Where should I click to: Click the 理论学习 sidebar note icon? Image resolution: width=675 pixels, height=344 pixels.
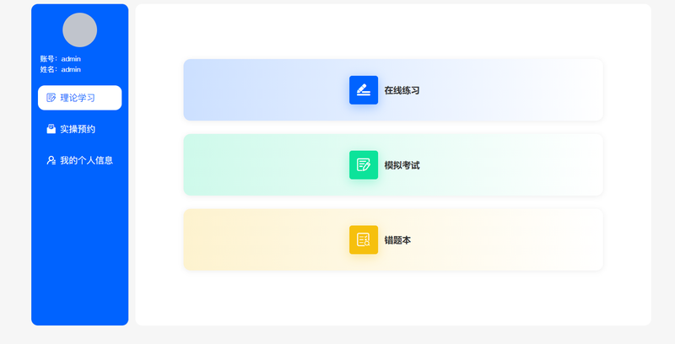point(51,98)
